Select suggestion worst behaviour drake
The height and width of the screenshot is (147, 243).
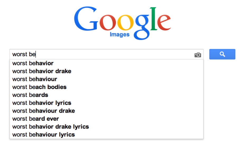[106, 111]
